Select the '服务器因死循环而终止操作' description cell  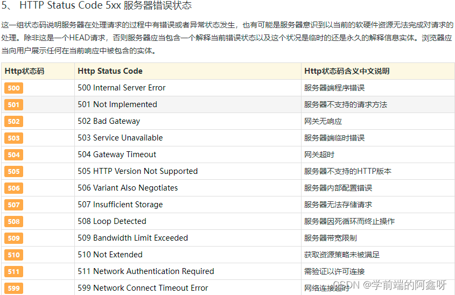tap(378, 221)
